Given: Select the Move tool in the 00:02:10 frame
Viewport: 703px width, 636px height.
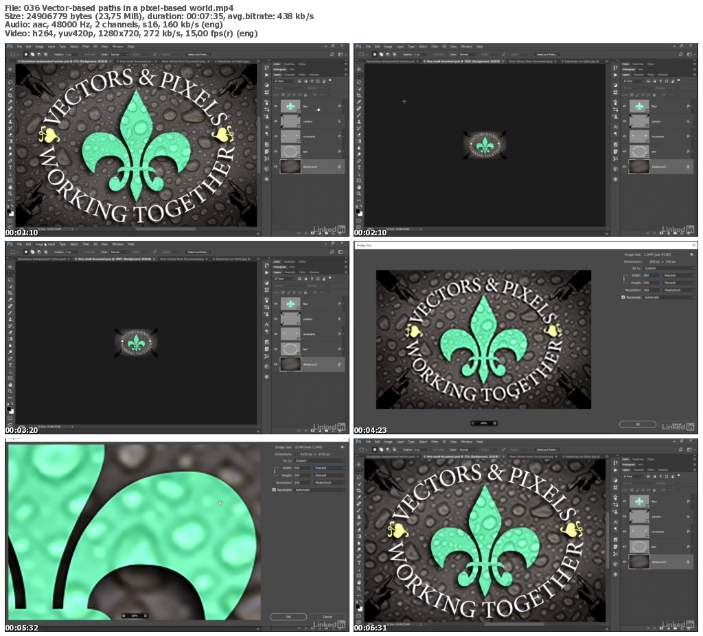Looking at the screenshot, I should pyautogui.click(x=358, y=69).
